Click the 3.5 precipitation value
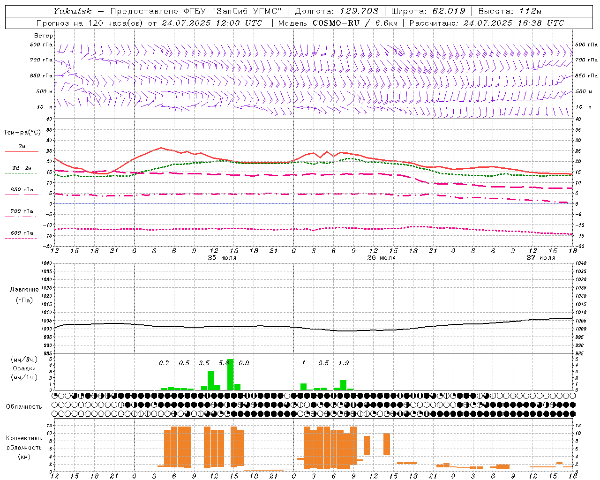 click(x=204, y=363)
